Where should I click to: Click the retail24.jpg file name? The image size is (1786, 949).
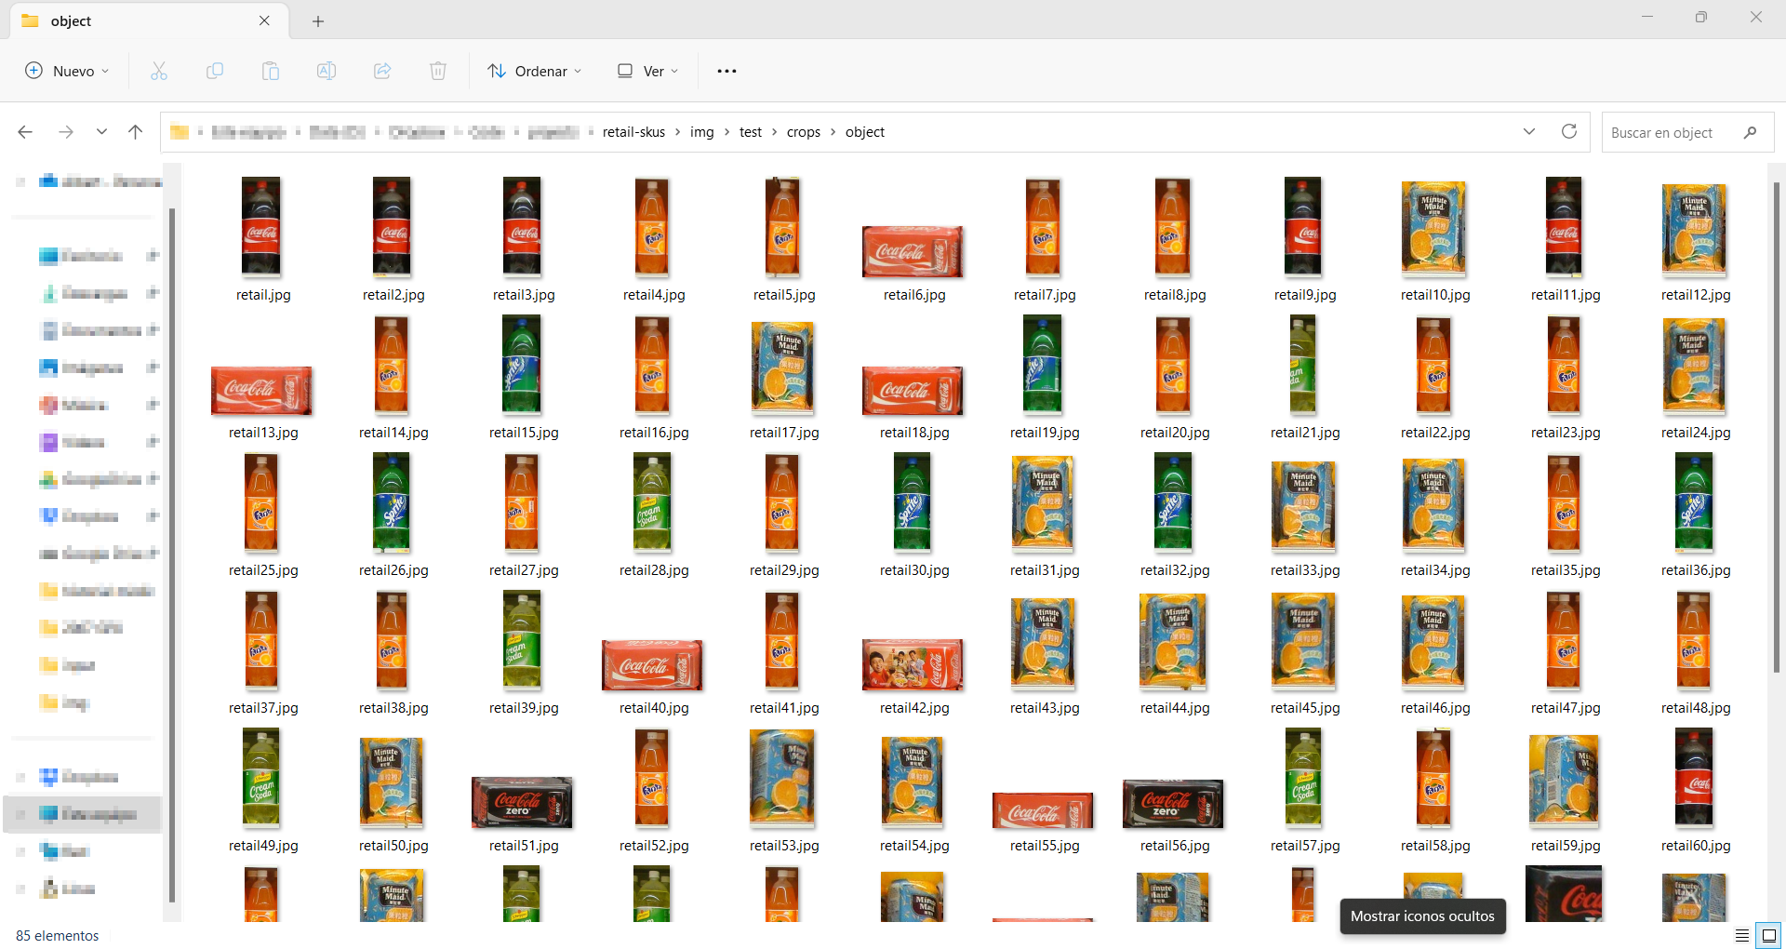pyautogui.click(x=1696, y=433)
